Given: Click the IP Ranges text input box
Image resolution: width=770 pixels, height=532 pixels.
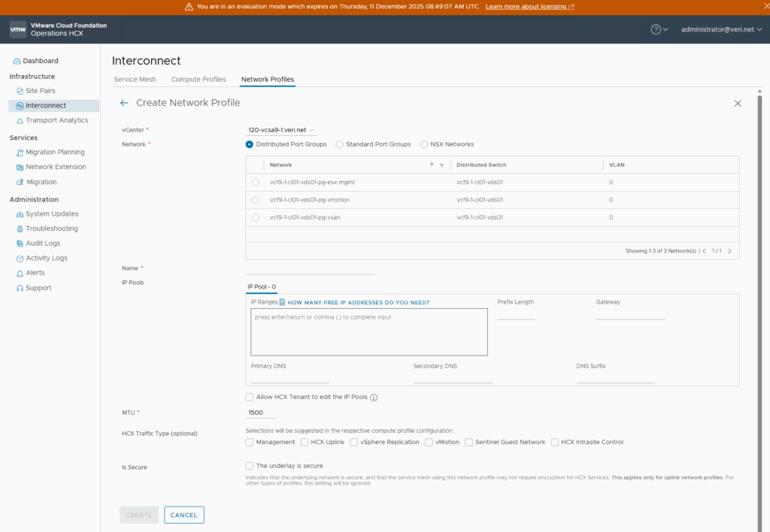Looking at the screenshot, I should (369, 331).
